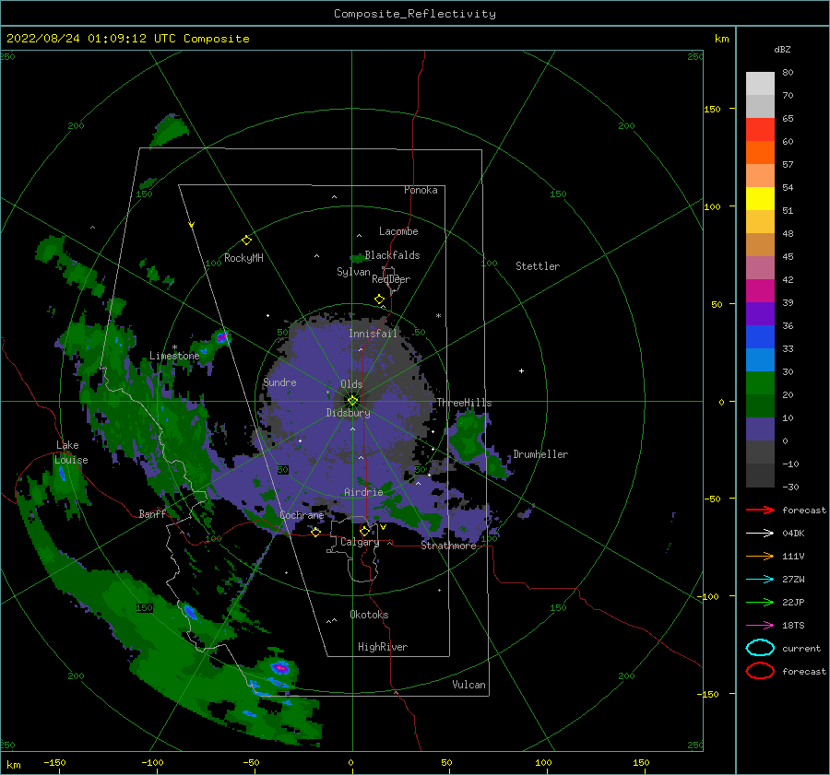
Task: Click the small purple-core storm cell east of Limestone
Action: (x=221, y=337)
